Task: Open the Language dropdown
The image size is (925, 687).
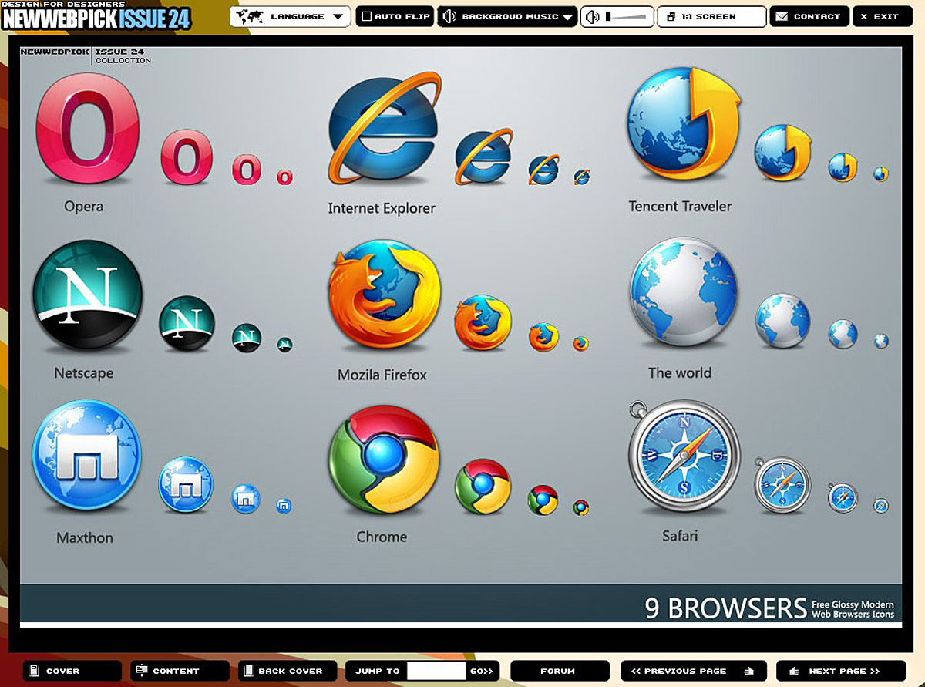Action: pos(290,16)
